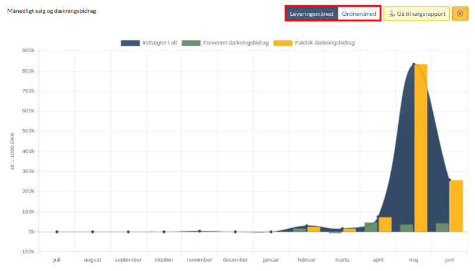This screenshot has height=271, width=475.
Task: Click the yellow bar for marts
Action: 350,230
